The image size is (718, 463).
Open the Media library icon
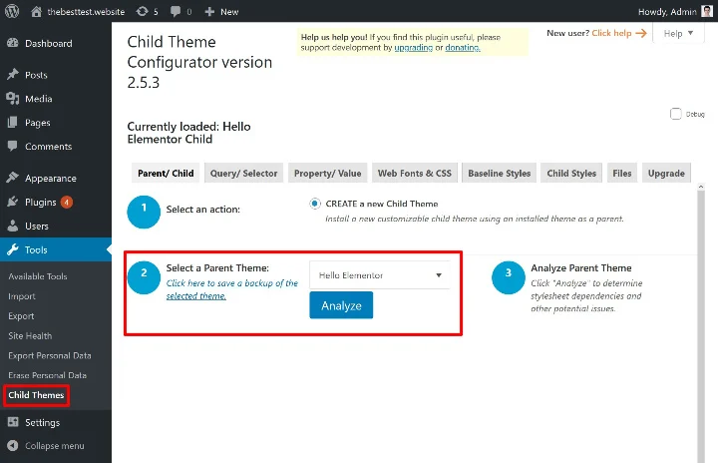click(12, 99)
